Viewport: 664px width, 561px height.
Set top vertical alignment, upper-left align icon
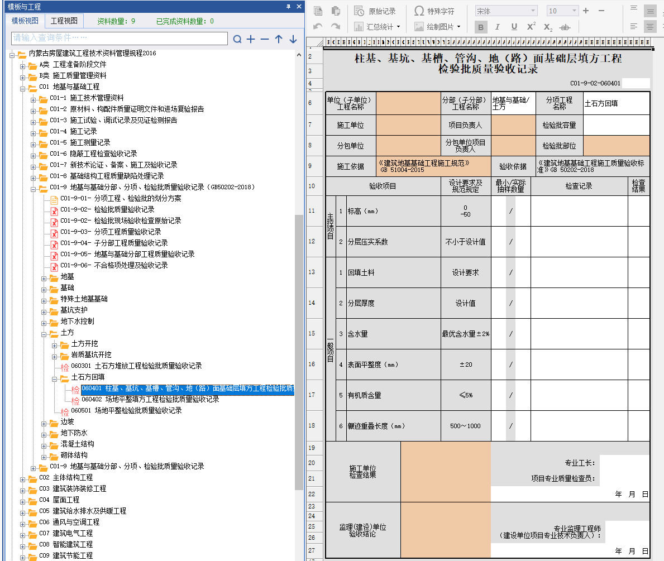tap(633, 8)
